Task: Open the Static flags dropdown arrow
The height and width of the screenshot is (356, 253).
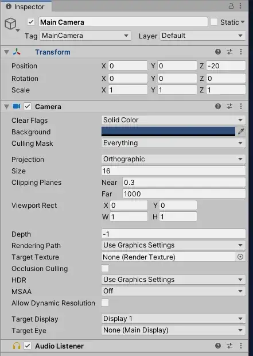Action: pyautogui.click(x=243, y=22)
